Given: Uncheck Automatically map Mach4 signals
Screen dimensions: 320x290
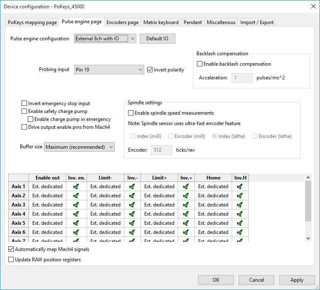Looking at the screenshot, I should 11,249.
